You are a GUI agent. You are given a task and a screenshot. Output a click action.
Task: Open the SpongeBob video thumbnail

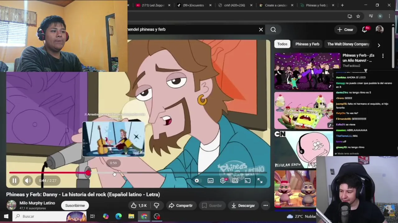303,110
